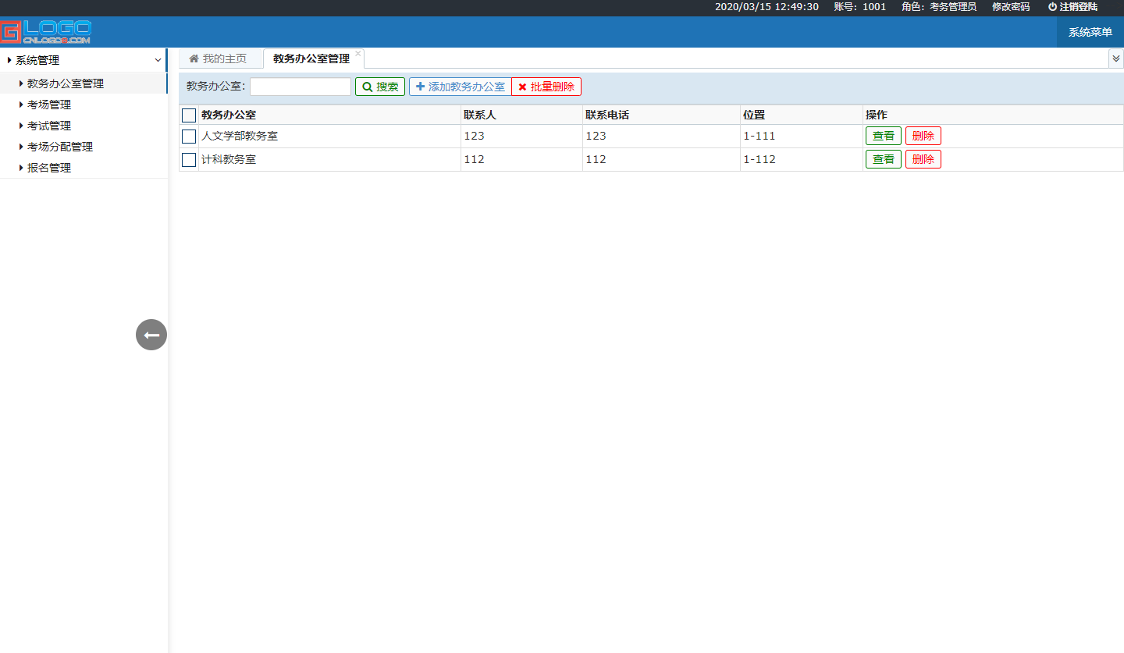Open the tab list double-chevron dropdown
Image resolution: width=1124 pixels, height=653 pixels.
coord(1115,59)
